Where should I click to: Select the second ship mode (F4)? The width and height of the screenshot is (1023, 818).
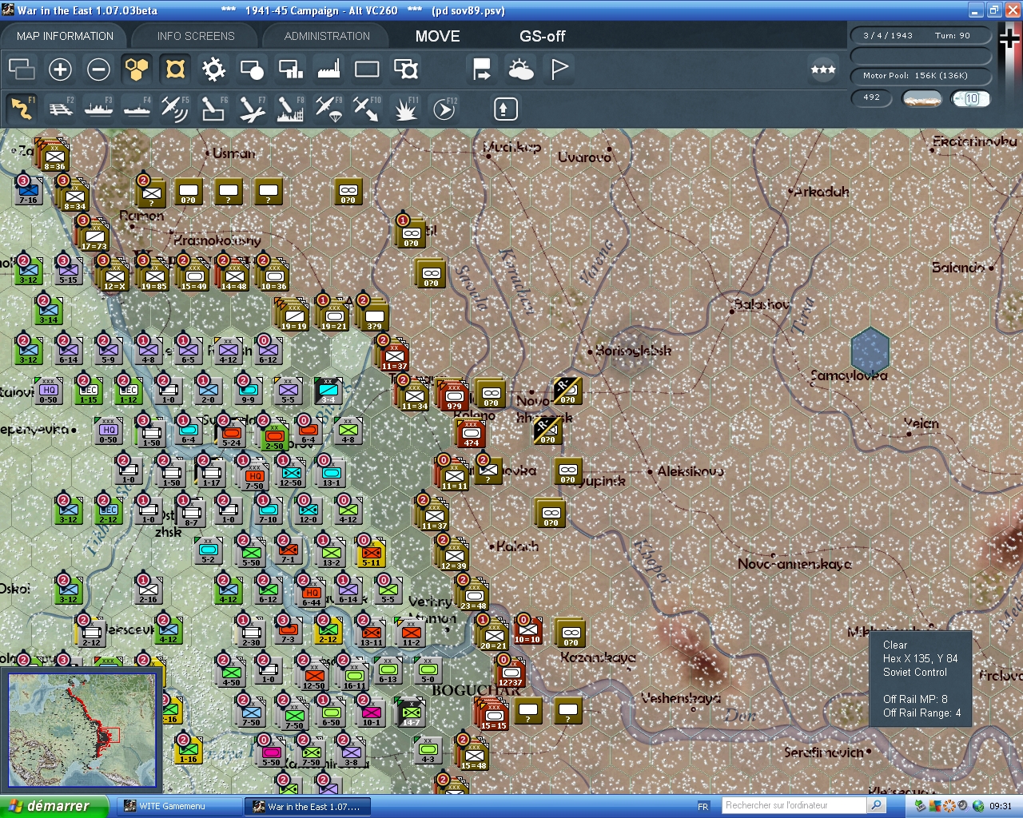(137, 108)
